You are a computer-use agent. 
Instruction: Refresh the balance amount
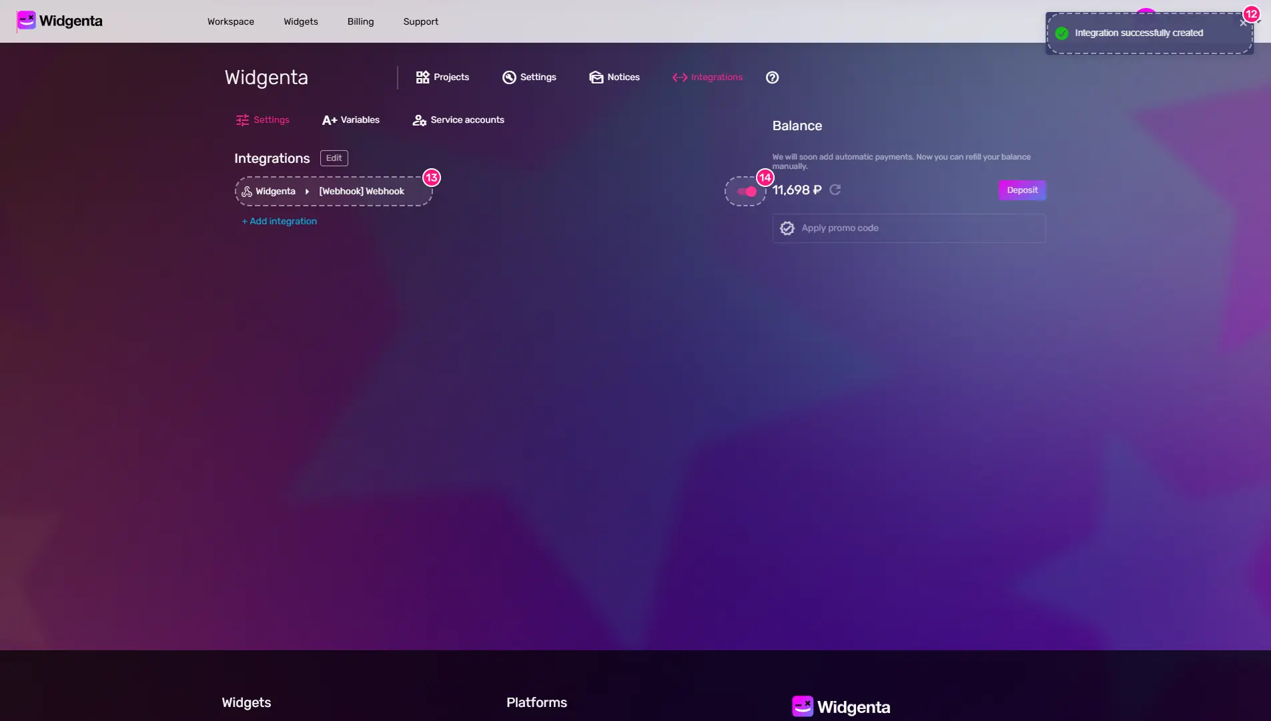click(x=835, y=190)
